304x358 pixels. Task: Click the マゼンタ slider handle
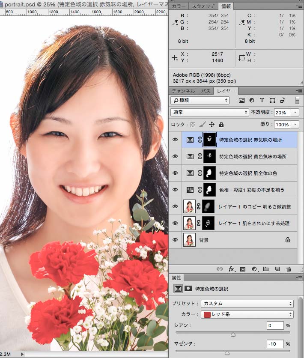pyautogui.click(x=227, y=353)
